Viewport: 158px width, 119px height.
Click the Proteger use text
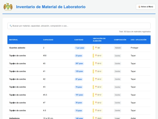(134, 48)
